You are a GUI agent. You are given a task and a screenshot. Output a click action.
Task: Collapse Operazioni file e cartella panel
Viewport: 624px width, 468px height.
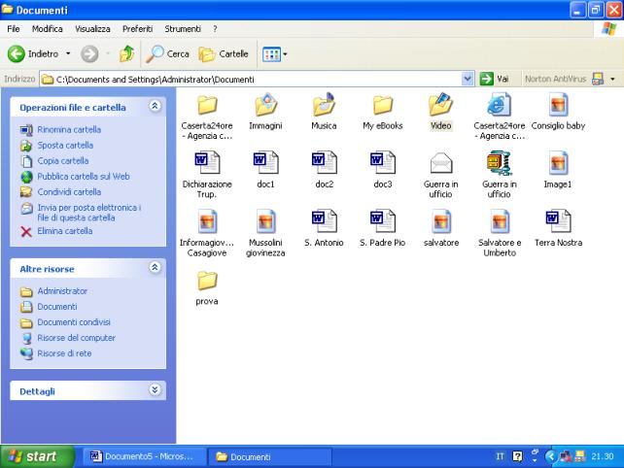(x=155, y=106)
